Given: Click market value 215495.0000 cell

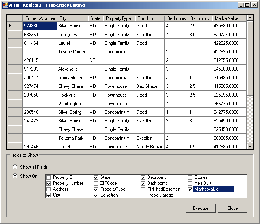Looking at the screenshot, I should [x=229, y=78].
